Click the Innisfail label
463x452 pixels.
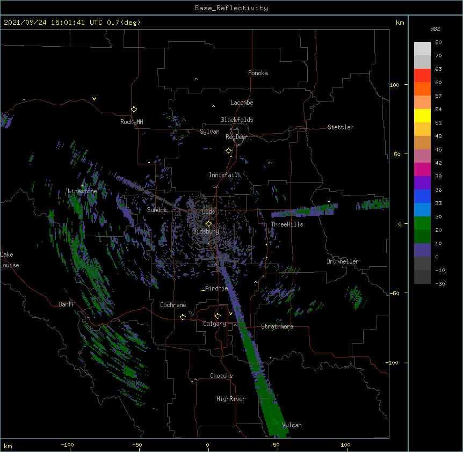[223, 175]
